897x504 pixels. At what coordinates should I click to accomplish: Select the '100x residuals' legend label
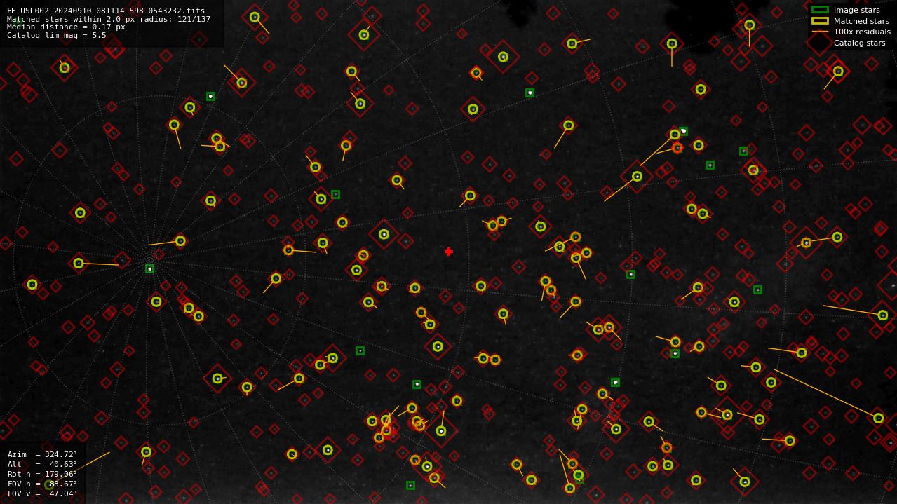click(862, 32)
